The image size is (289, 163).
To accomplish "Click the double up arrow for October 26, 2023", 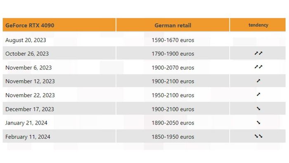I will 258,53.
